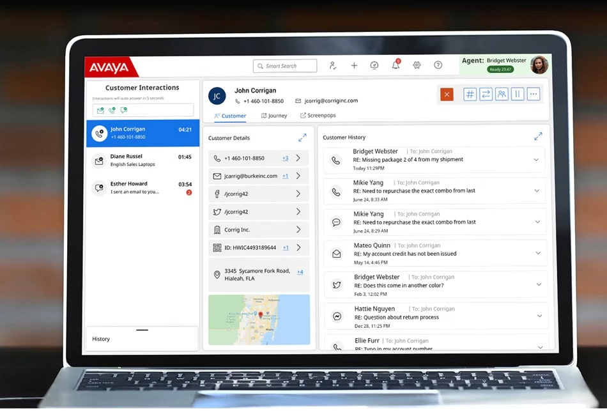
Task: Show the +3 additional phone numbers
Action: point(286,158)
